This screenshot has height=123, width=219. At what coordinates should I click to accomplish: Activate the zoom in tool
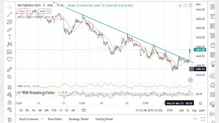click(10, 77)
